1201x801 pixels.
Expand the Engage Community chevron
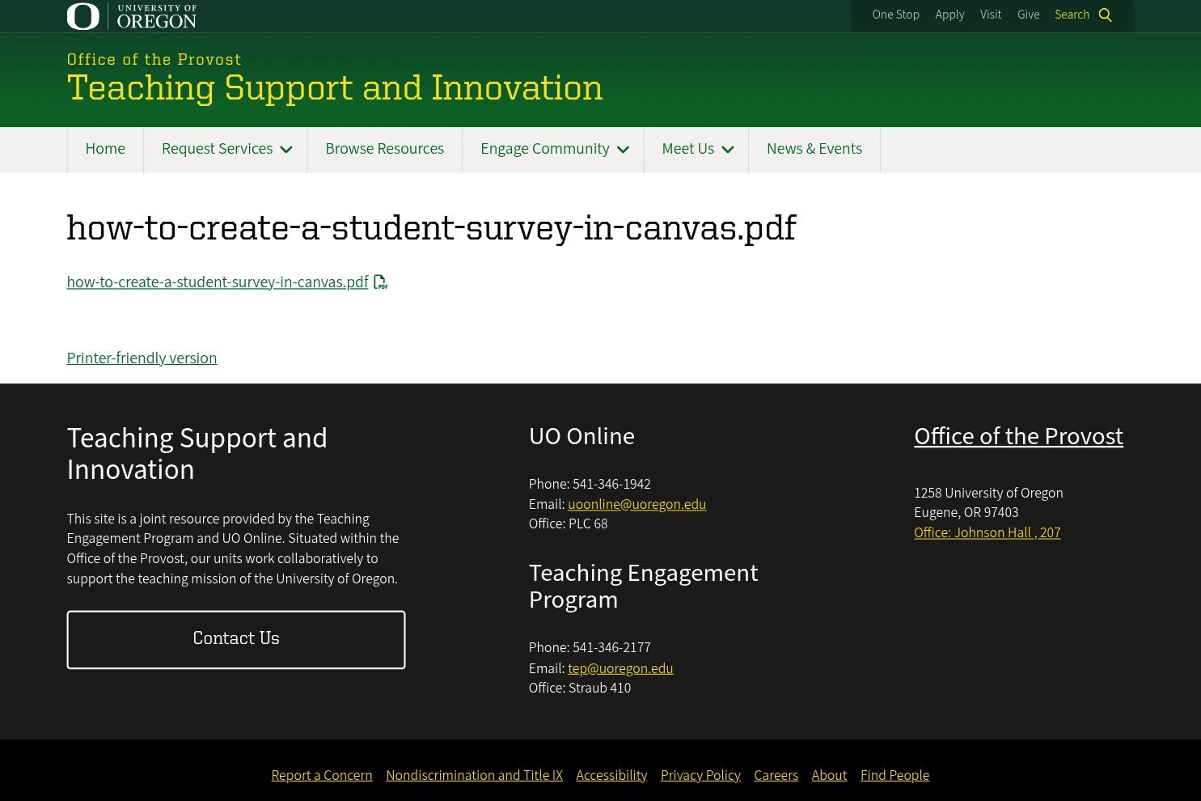pyautogui.click(x=623, y=150)
